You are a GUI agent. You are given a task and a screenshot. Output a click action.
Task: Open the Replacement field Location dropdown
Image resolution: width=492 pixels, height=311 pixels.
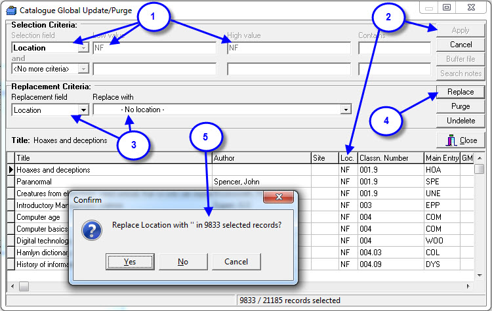pyautogui.click(x=83, y=110)
